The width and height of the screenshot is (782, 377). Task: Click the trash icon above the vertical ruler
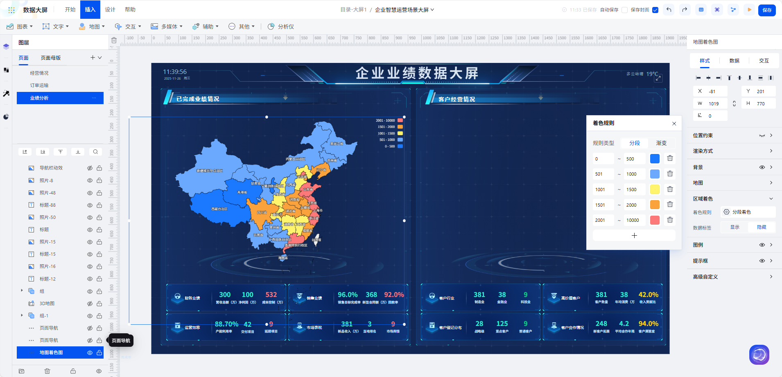pos(114,40)
